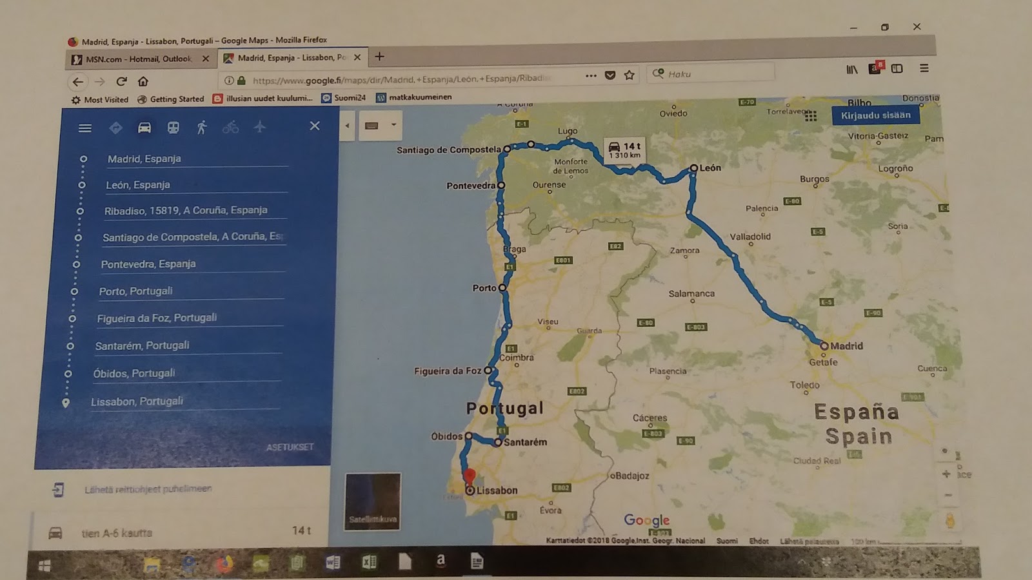Show my location on map
Image resolution: width=1032 pixels, height=580 pixels.
click(944, 450)
